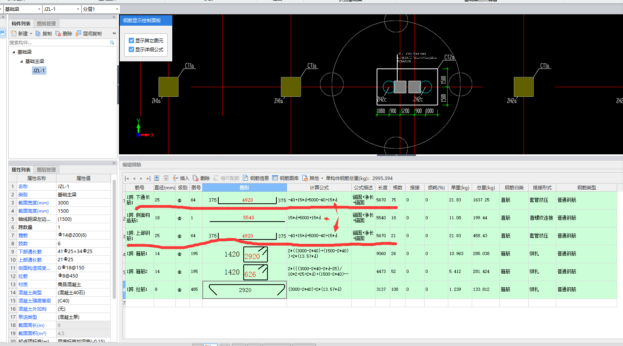
Task: Toggle 显示详细公式 checkbox
Action: (x=131, y=49)
